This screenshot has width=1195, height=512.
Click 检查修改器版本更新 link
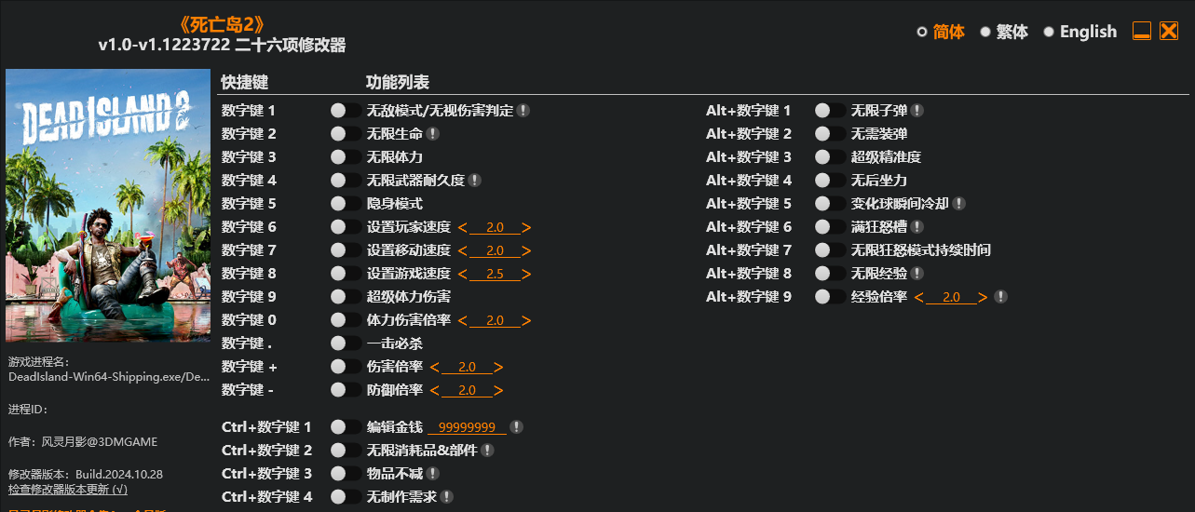pyautogui.click(x=68, y=489)
